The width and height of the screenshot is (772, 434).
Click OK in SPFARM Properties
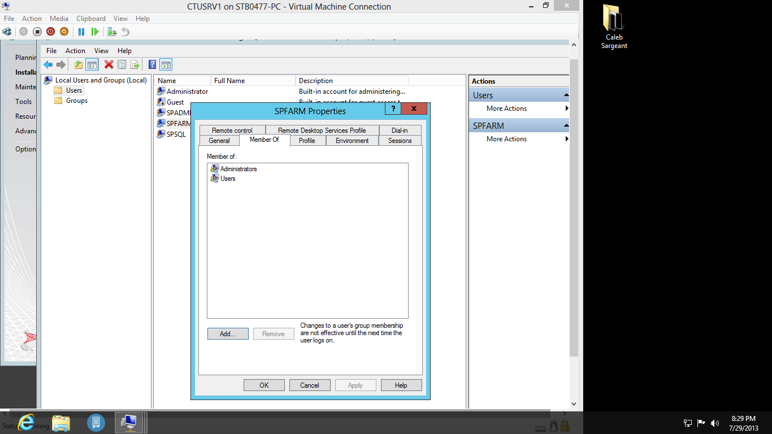coord(264,385)
